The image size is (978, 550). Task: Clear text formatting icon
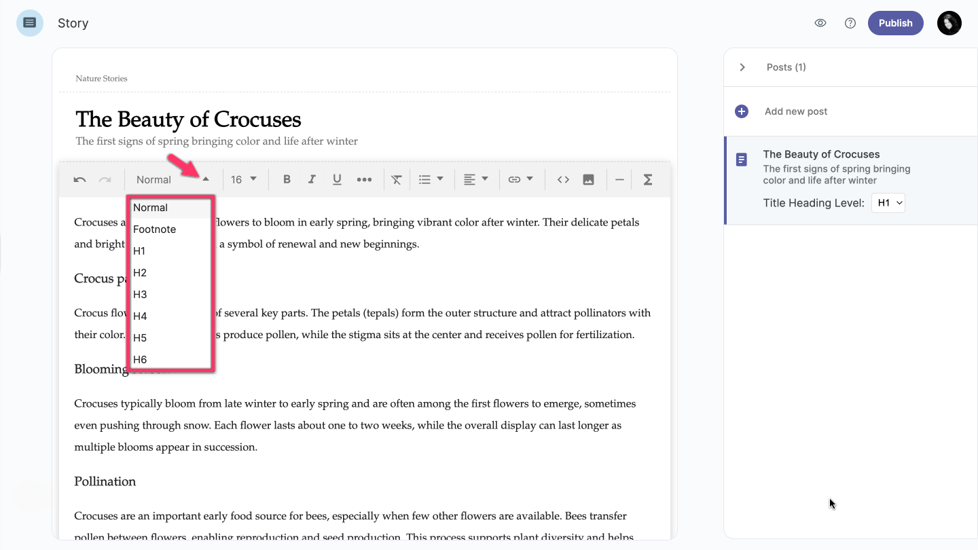point(397,180)
